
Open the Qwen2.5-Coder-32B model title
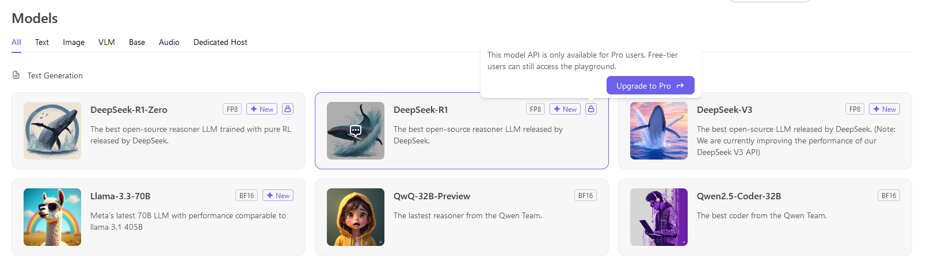point(739,196)
